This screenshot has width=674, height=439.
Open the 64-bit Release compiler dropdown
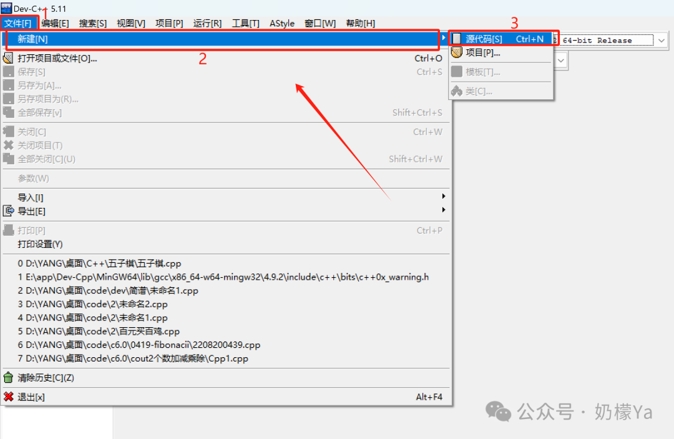661,41
